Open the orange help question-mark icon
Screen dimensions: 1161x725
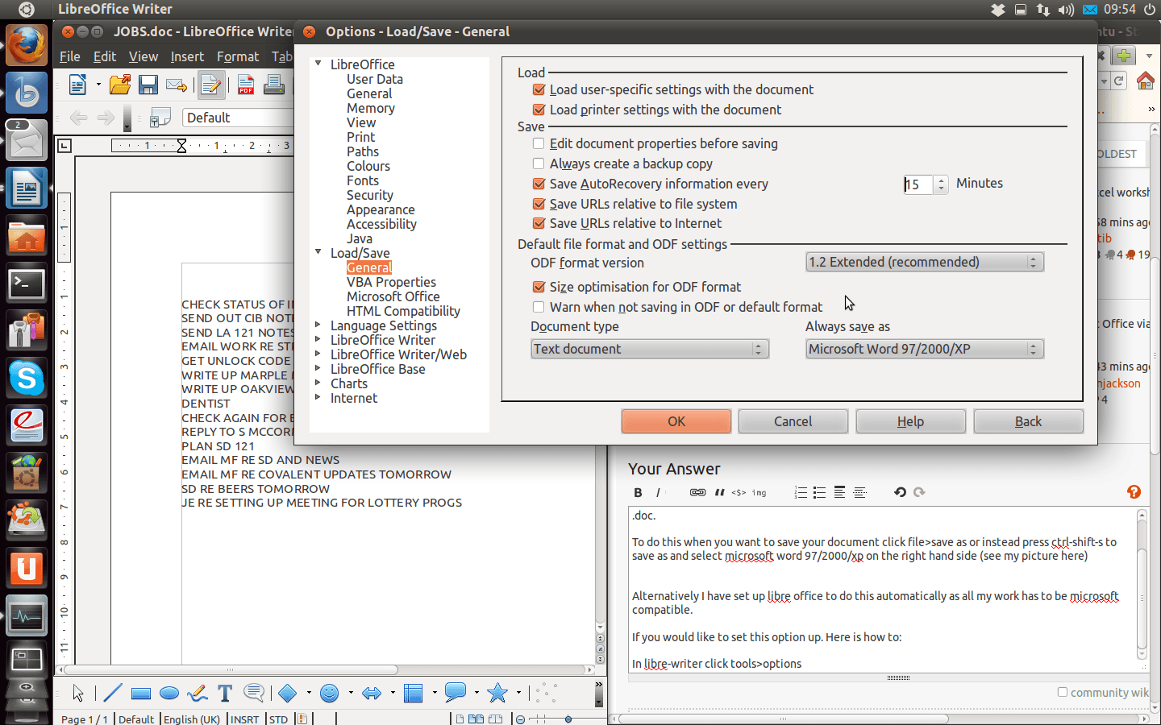pos(1134,492)
